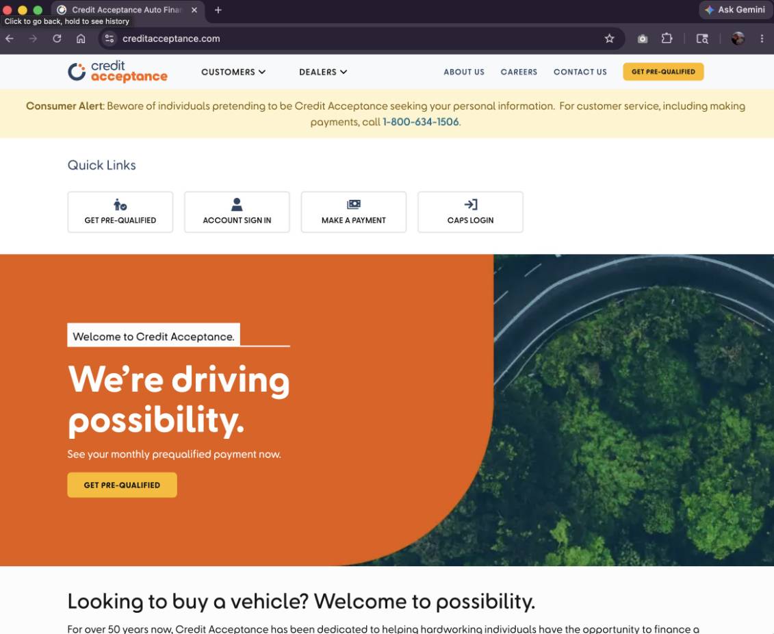The image size is (774, 634).
Task: Open the Careers page
Action: click(x=519, y=72)
